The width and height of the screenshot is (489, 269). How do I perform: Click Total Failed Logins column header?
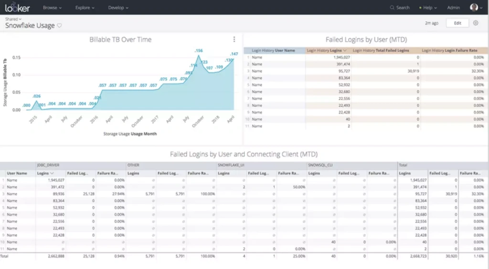[381, 50]
